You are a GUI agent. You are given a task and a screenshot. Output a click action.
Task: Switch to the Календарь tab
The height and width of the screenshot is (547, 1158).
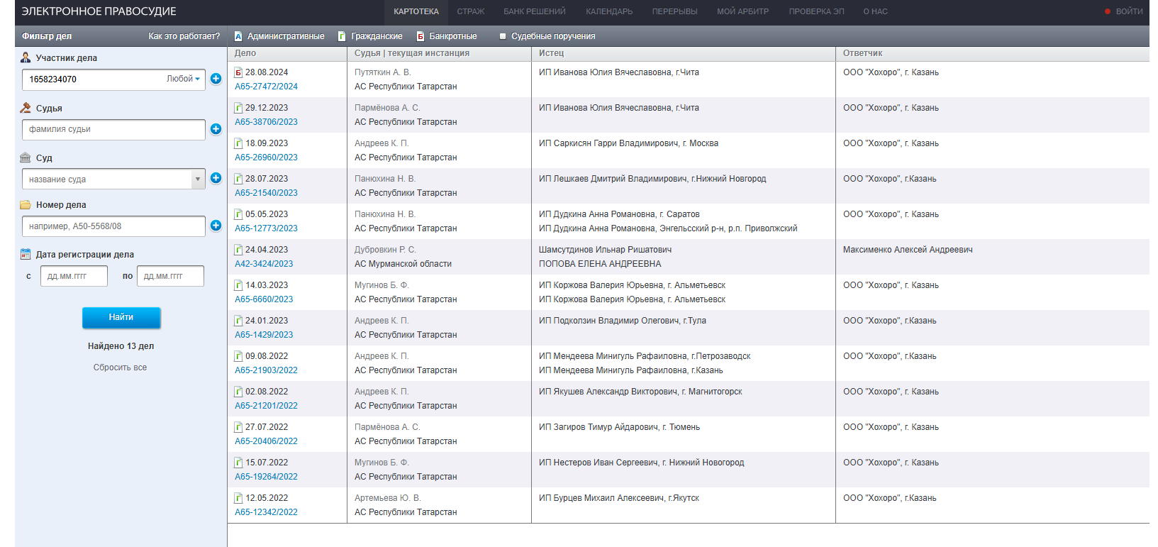coord(608,11)
